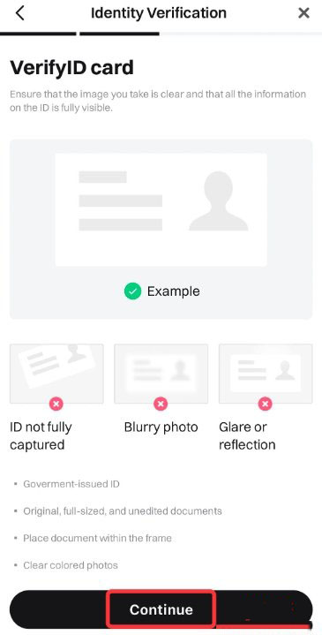Click the green Example checkmark icon
322x635 pixels.
132,291
